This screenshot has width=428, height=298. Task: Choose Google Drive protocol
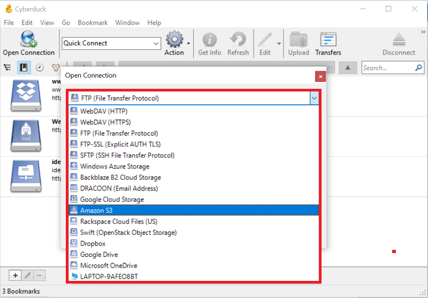(194, 254)
